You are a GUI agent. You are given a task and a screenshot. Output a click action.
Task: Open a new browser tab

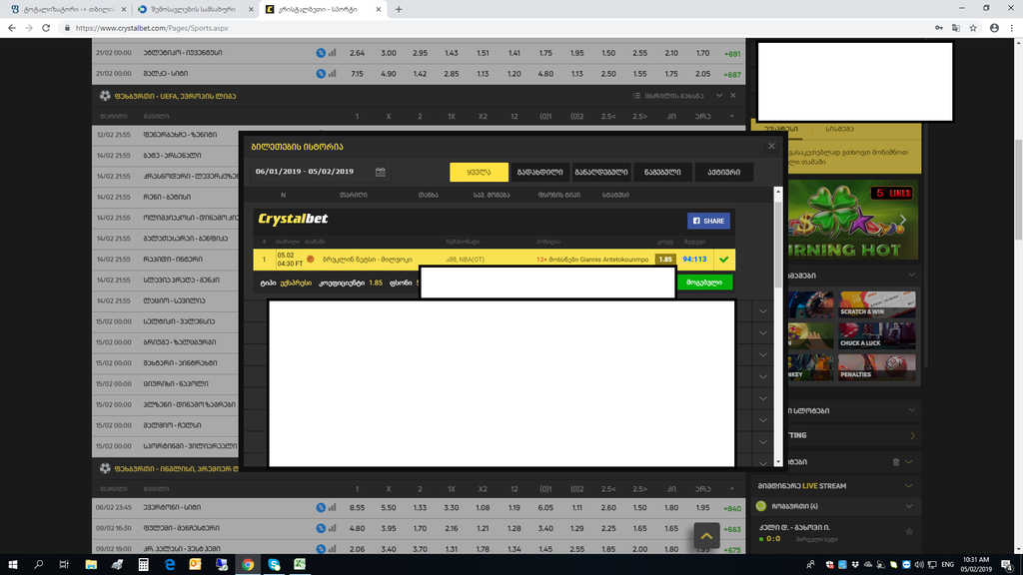[399, 9]
